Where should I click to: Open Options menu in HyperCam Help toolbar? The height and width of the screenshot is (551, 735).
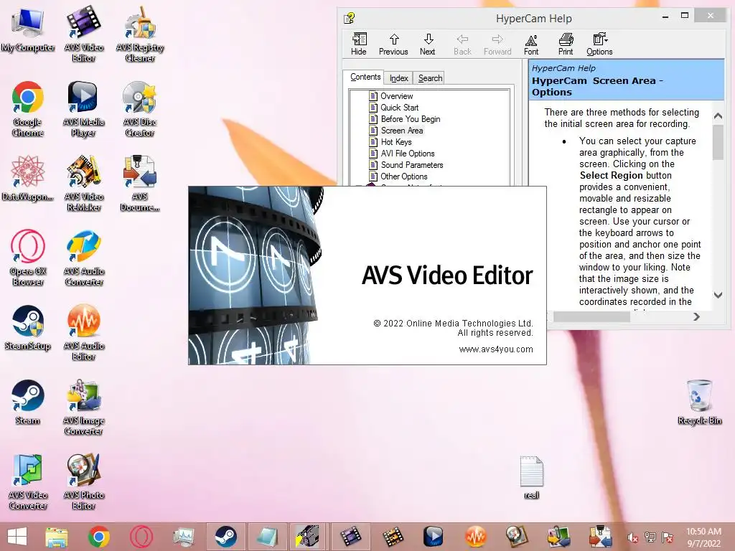[x=599, y=44]
